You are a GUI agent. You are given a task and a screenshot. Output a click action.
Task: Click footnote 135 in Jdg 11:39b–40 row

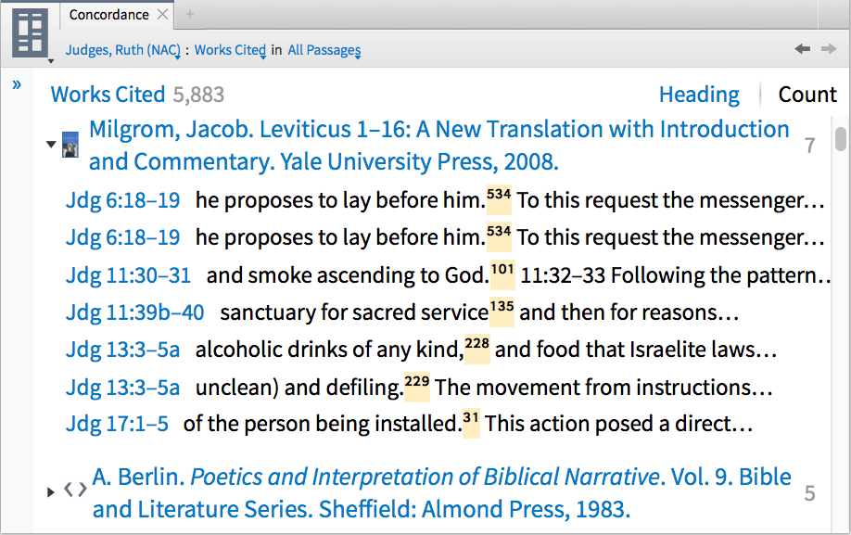[x=502, y=309]
